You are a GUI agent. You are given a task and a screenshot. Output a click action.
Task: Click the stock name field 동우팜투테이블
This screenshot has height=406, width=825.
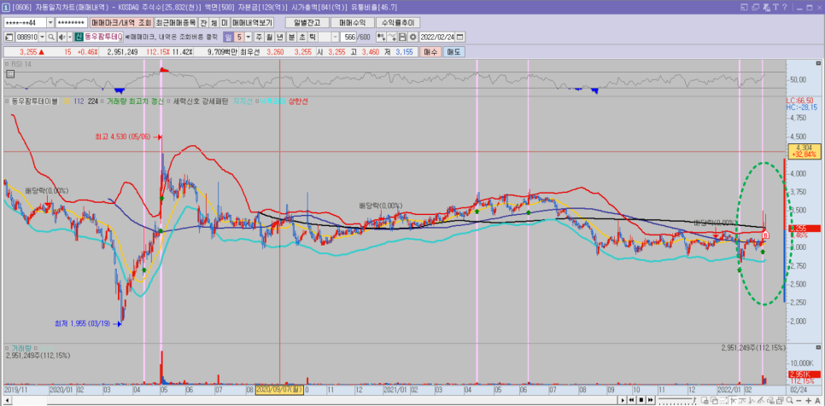(103, 38)
